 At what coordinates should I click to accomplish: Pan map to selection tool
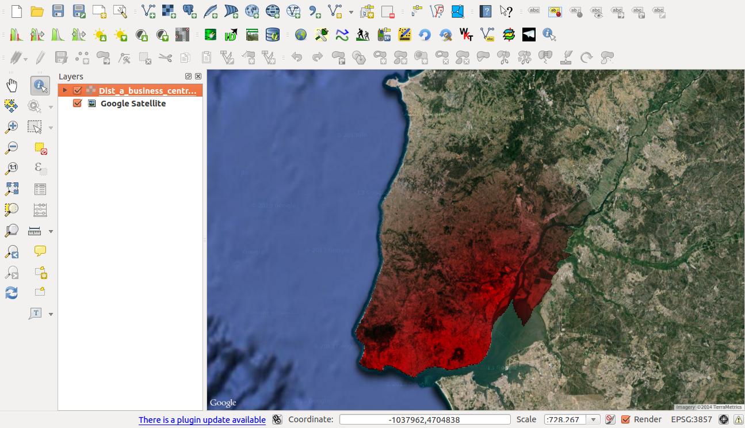coord(11,106)
